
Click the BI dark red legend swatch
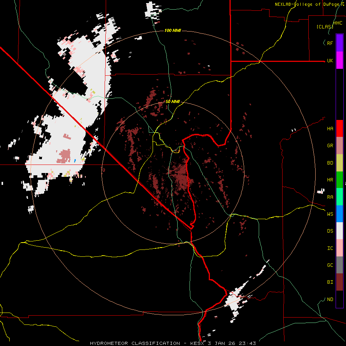(x=339, y=282)
